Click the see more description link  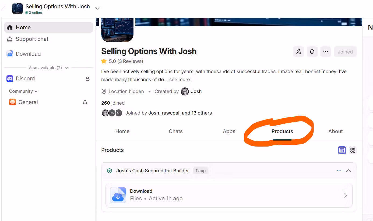(180, 80)
